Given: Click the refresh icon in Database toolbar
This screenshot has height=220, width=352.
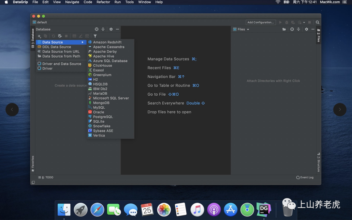Looking at the screenshot, I should (x=53, y=36).
